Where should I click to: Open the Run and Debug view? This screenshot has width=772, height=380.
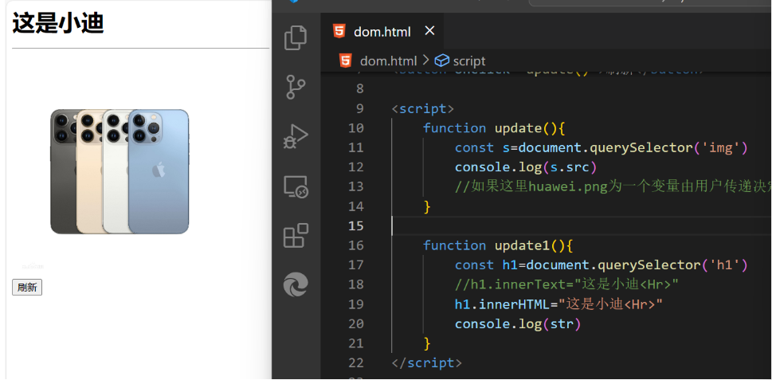[296, 136]
